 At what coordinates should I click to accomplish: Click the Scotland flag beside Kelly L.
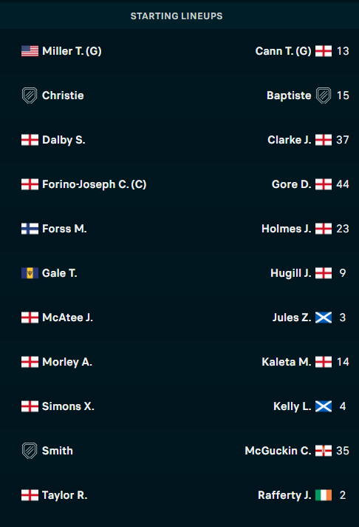pos(324,406)
